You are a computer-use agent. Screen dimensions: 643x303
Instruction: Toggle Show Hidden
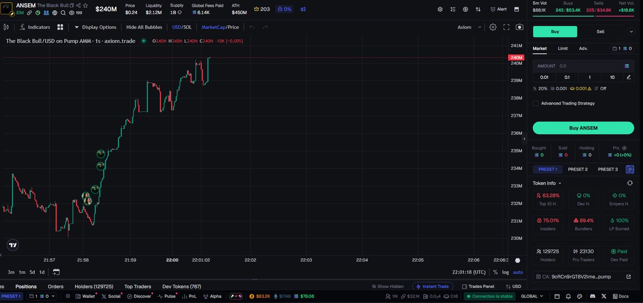[387, 286]
